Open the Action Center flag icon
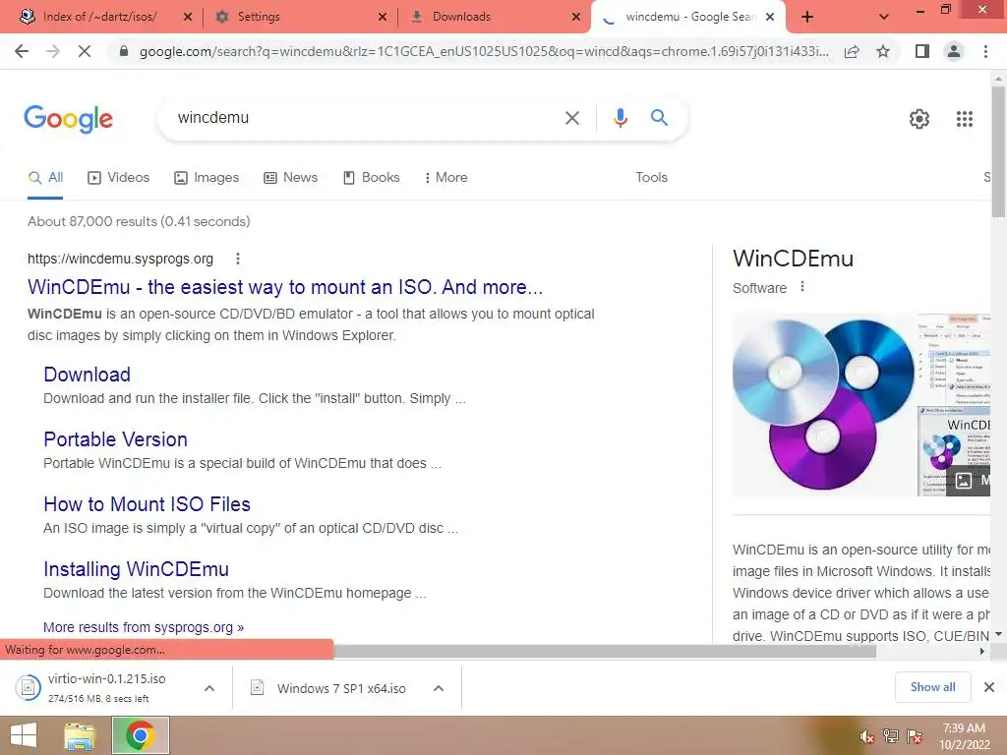 (915, 736)
